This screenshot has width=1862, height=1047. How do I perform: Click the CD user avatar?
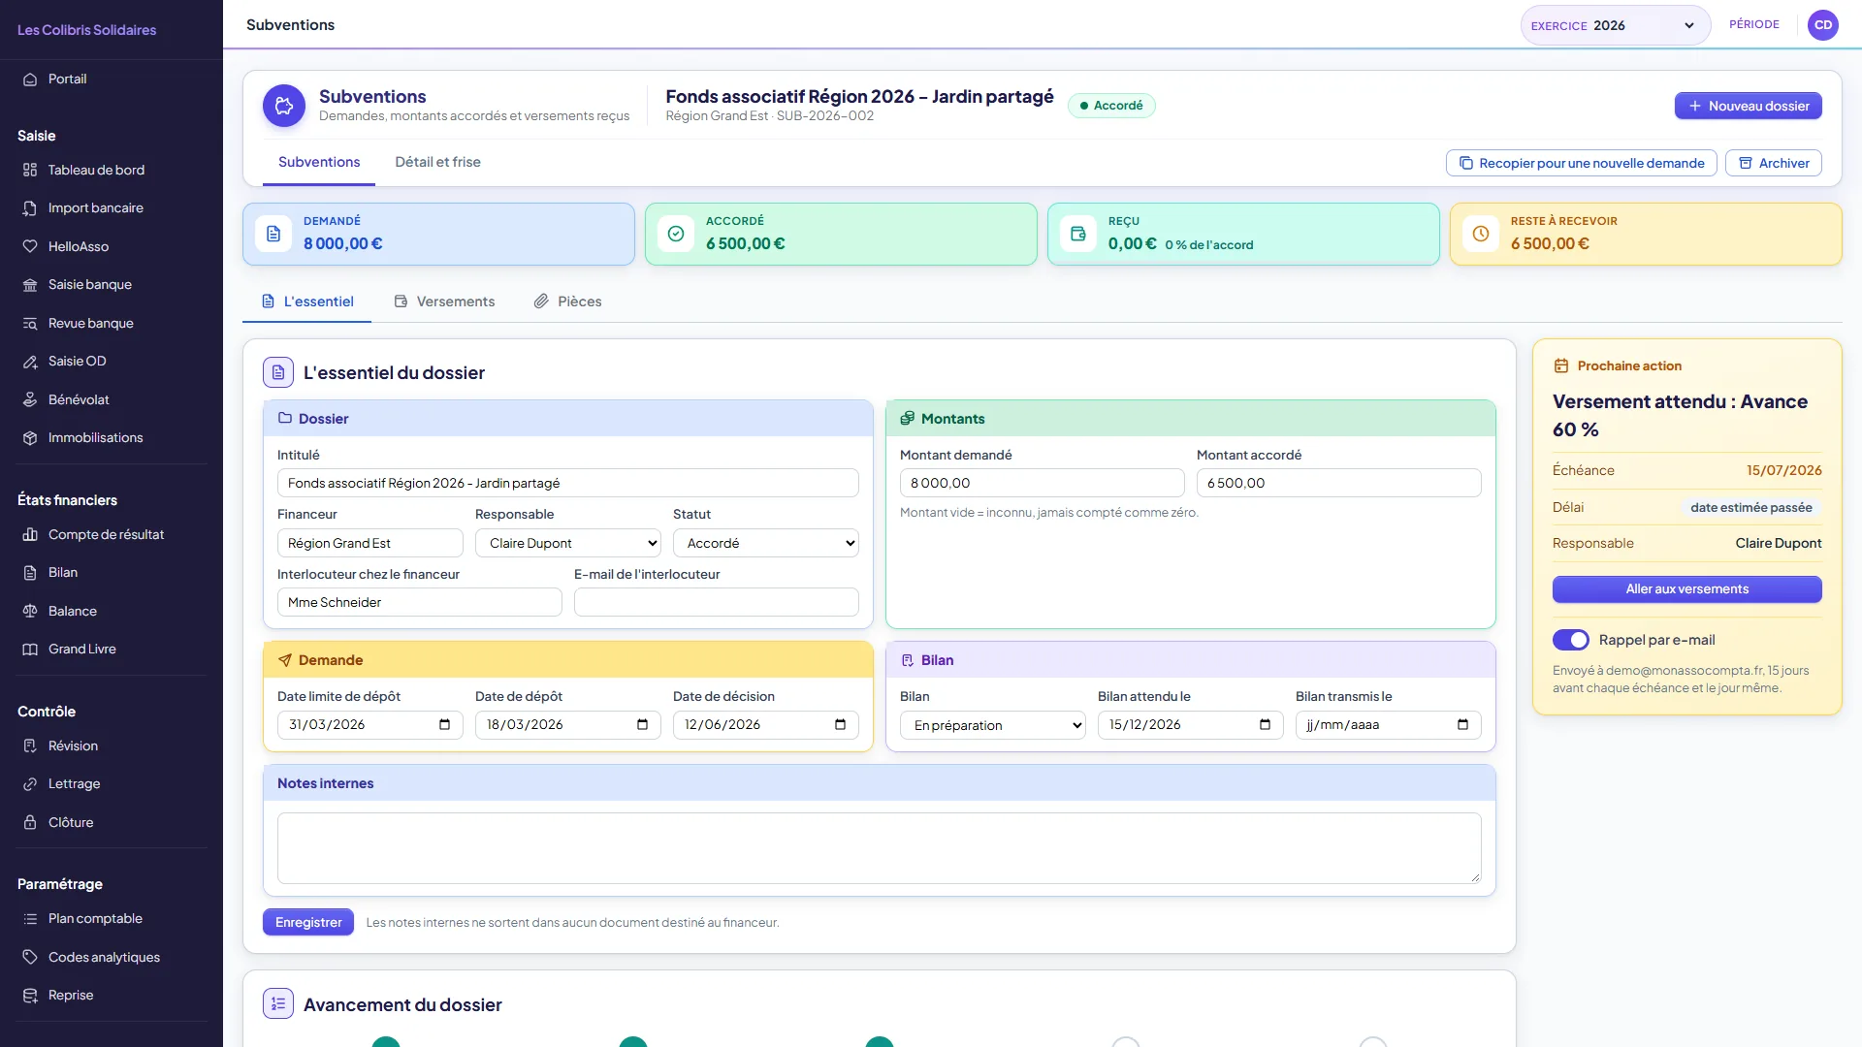(1823, 25)
